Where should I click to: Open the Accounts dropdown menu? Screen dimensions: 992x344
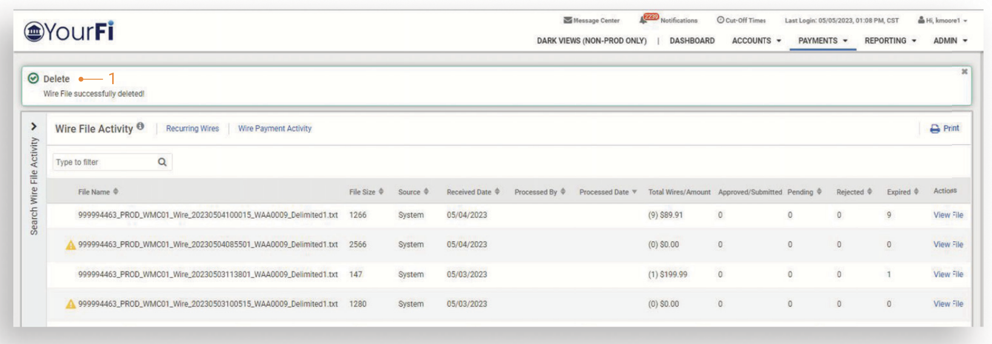[x=756, y=41]
